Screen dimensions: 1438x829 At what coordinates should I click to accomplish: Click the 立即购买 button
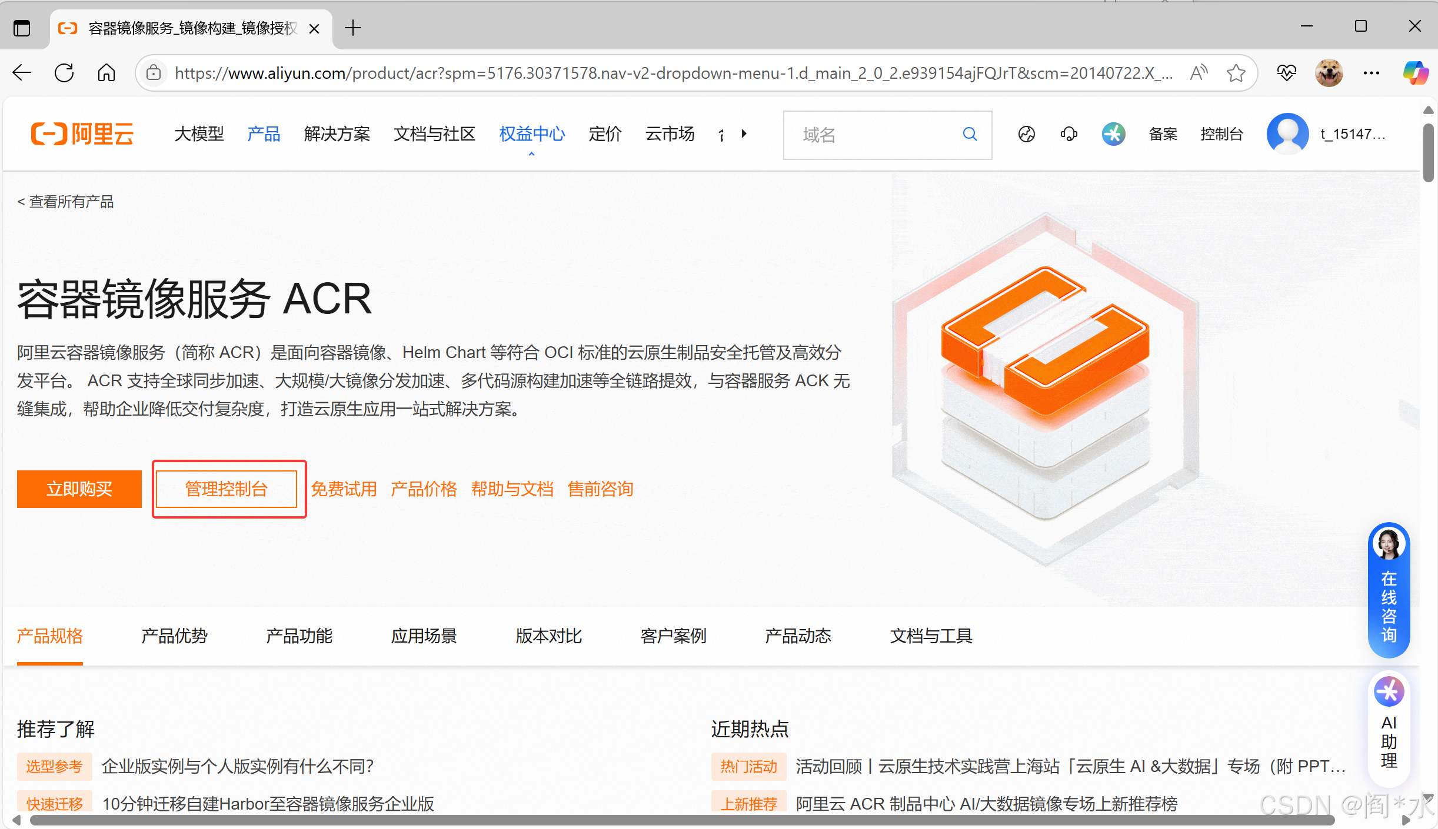click(79, 489)
